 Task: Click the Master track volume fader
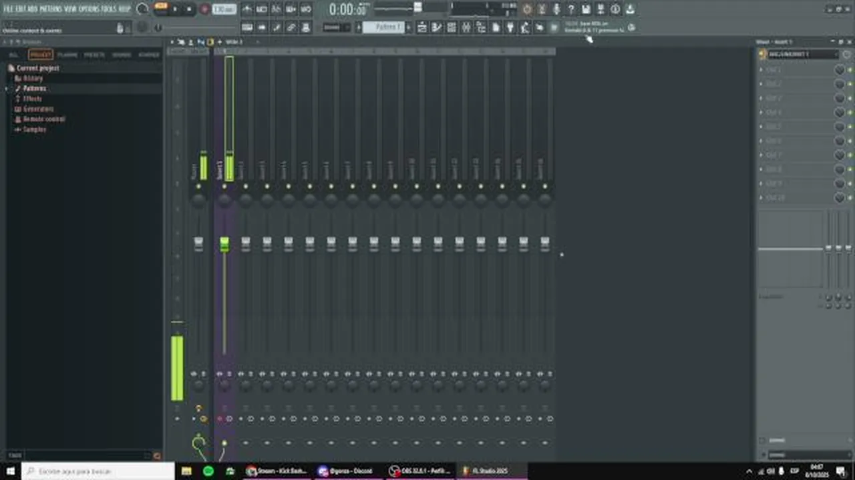(x=198, y=244)
